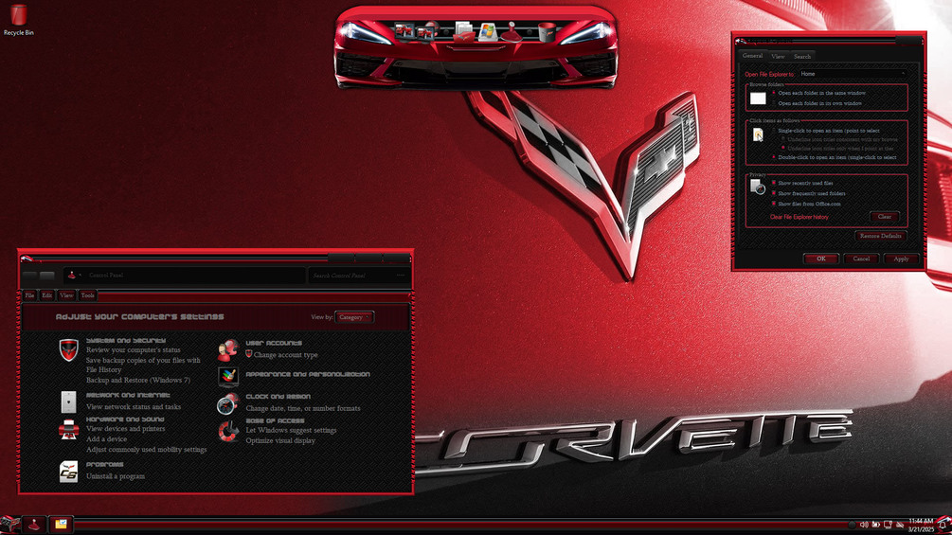Image resolution: width=952 pixels, height=535 pixels.
Task: Click OK in Folder Options
Action: [x=821, y=259]
